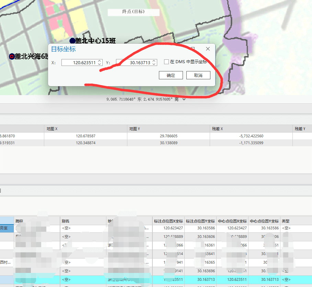Image resolution: width=312 pixels, height=287 pixels.
Task: Sort by 标注点位置X坐标 column header
Action: click(x=169, y=221)
